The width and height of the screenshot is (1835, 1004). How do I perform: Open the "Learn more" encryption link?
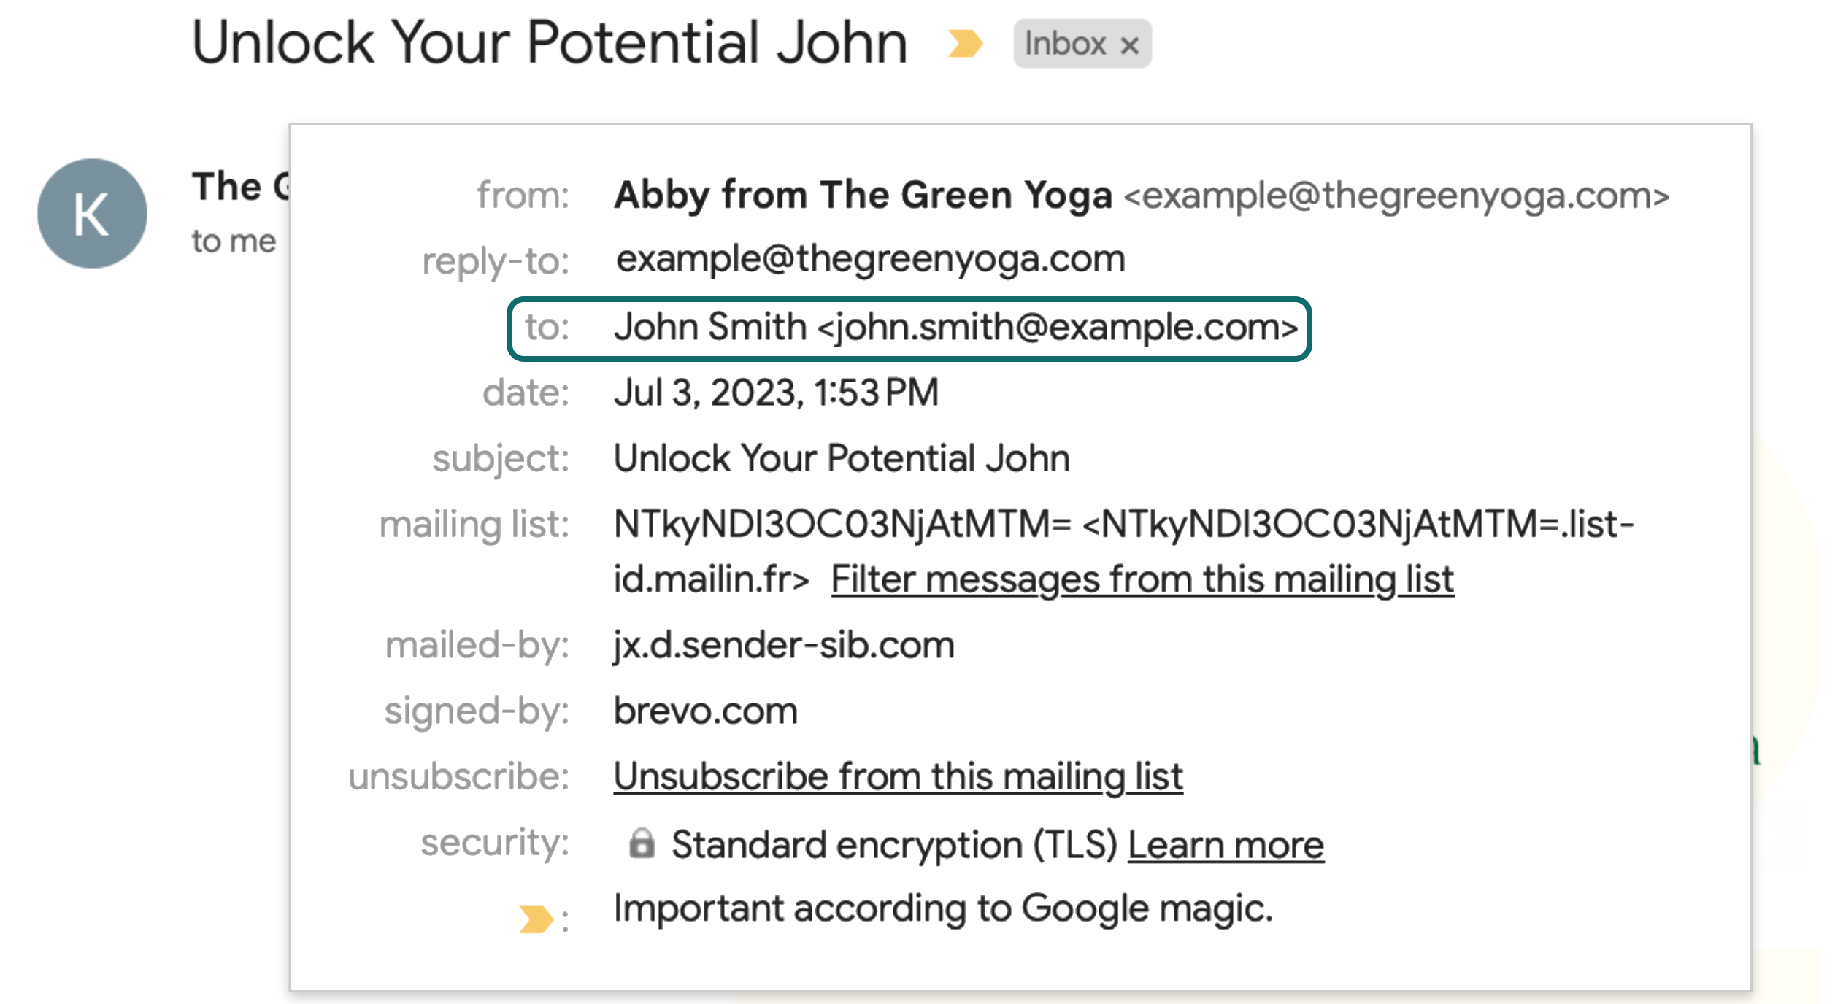tap(1226, 846)
